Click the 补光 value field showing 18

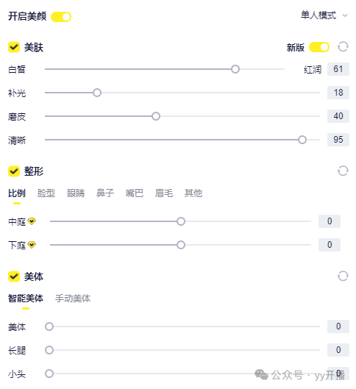338,93
